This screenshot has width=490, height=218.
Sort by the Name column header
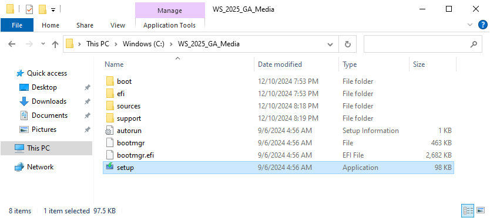[x=114, y=64]
